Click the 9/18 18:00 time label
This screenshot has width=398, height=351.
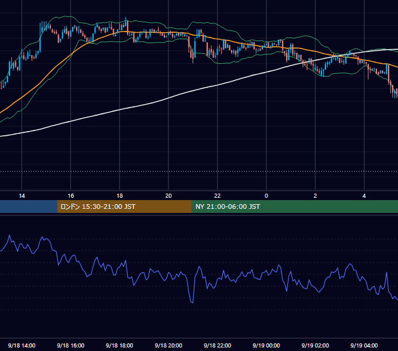119,345
